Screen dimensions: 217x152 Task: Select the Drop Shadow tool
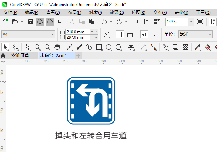pyautogui.click(x=175, y=47)
